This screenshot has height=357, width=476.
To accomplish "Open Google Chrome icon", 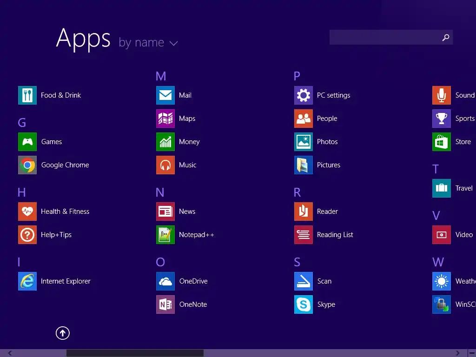I will (x=27, y=165).
